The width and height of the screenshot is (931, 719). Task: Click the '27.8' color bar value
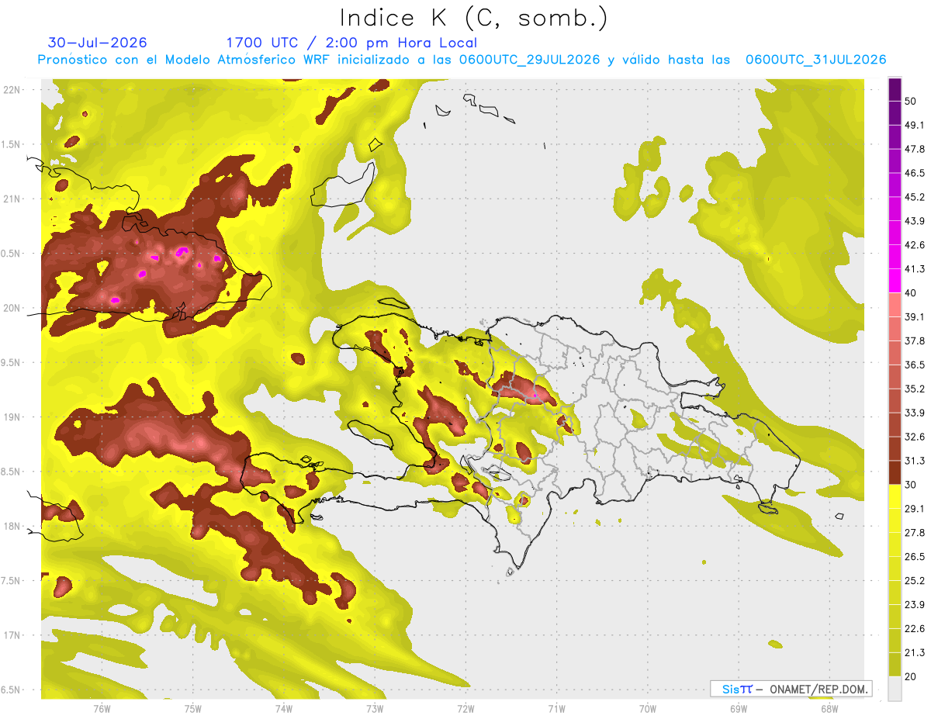[915, 533]
